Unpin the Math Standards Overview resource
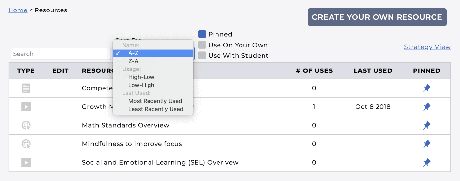 coord(426,125)
